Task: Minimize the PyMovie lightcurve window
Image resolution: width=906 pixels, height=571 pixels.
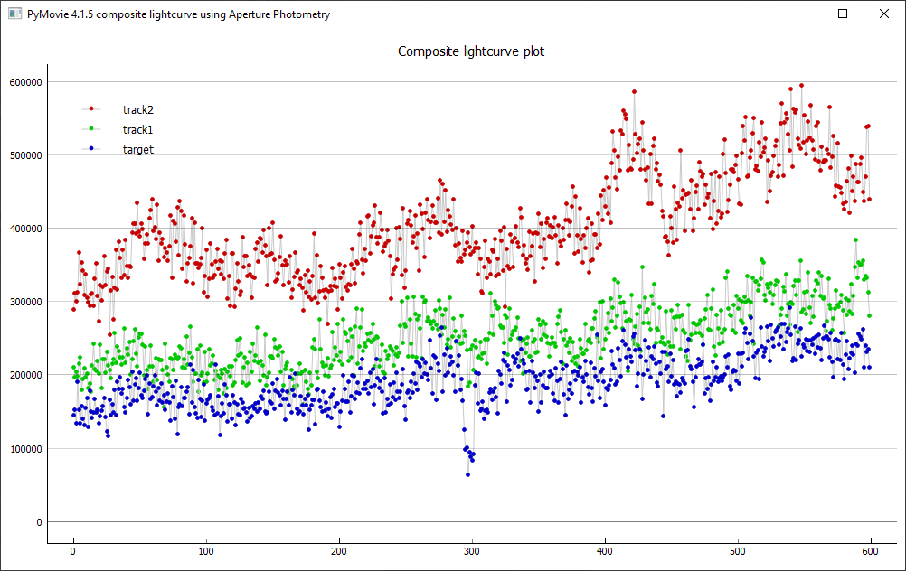Action: (x=801, y=14)
